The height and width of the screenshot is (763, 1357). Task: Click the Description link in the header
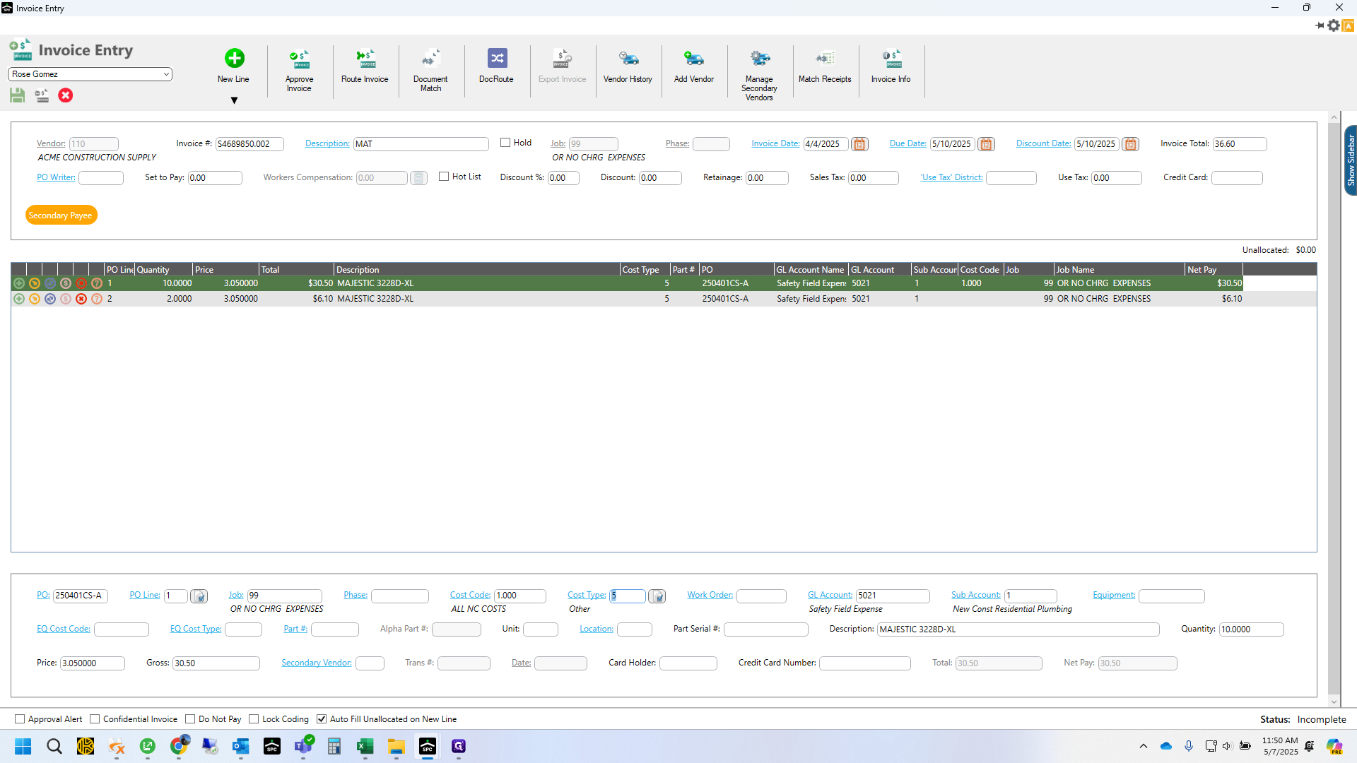pos(327,143)
